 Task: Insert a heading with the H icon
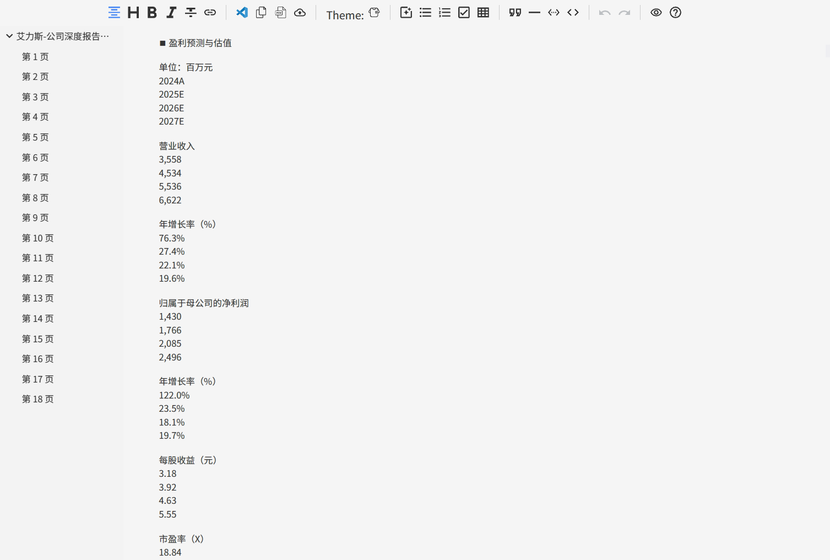click(133, 13)
